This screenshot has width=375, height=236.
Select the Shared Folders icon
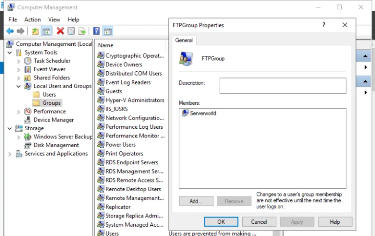click(27, 78)
